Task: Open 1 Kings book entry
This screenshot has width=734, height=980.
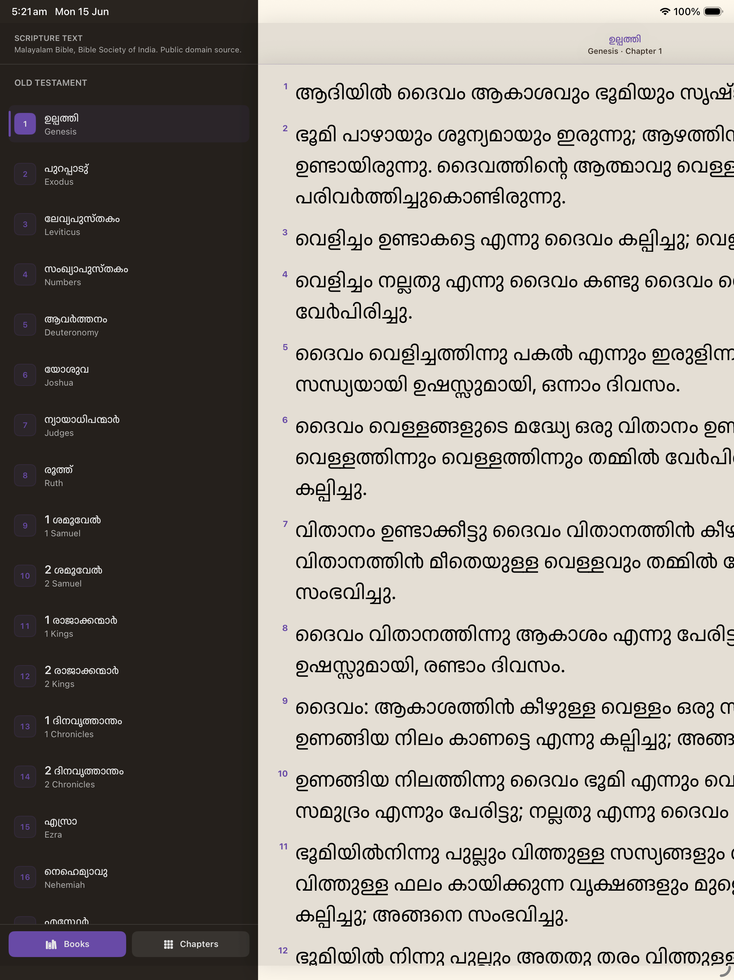Action: click(129, 626)
